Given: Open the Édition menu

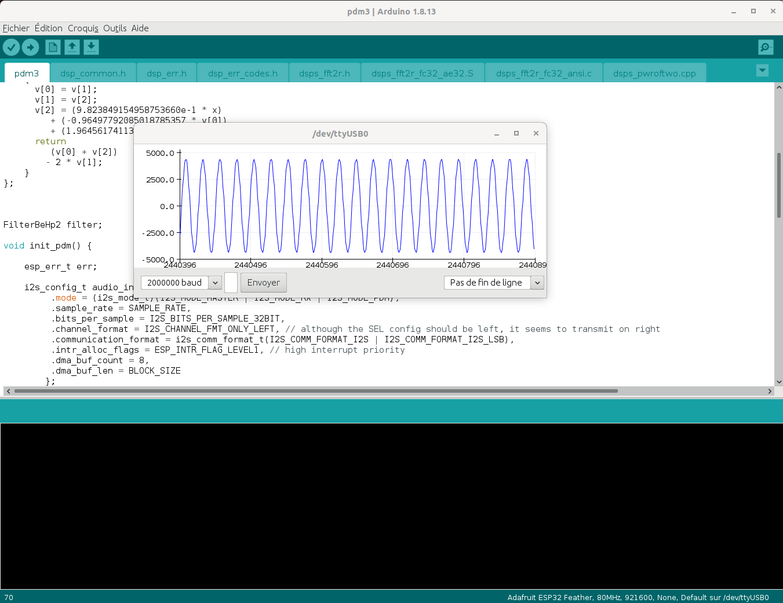Looking at the screenshot, I should (49, 28).
